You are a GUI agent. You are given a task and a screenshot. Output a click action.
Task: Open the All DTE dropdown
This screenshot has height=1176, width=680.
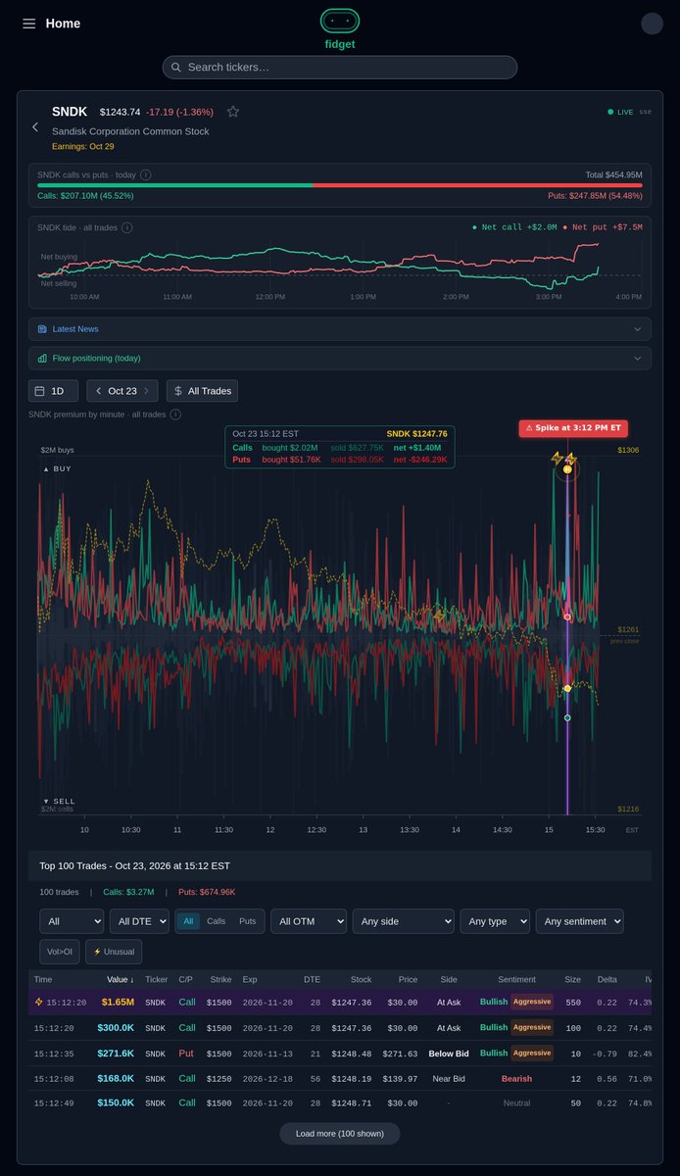point(139,921)
